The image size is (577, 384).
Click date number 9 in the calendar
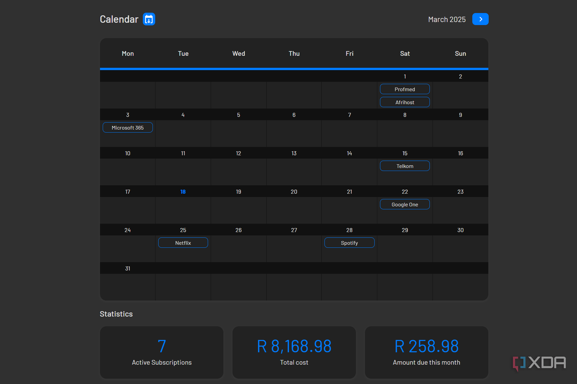(461, 115)
